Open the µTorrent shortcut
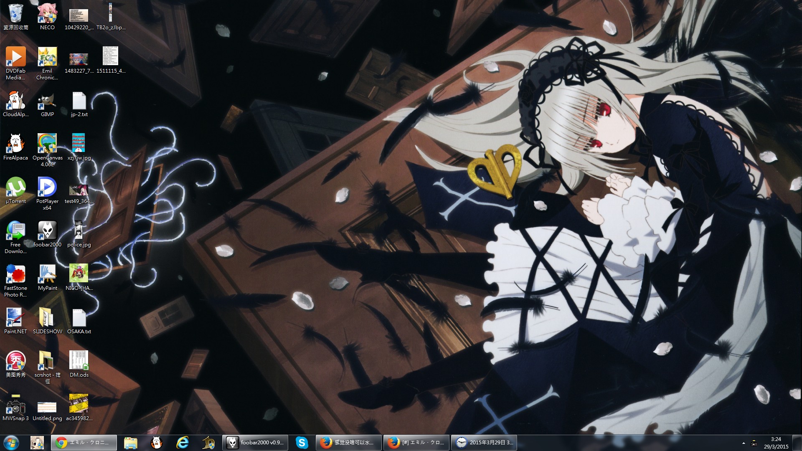This screenshot has width=802, height=451. (x=15, y=189)
